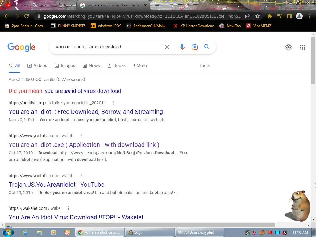The height and width of the screenshot is (237, 316).
Task: Toggle the Chrome side panel icon
Action: 289,16
